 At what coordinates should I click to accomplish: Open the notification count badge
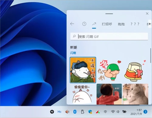(145, 112)
